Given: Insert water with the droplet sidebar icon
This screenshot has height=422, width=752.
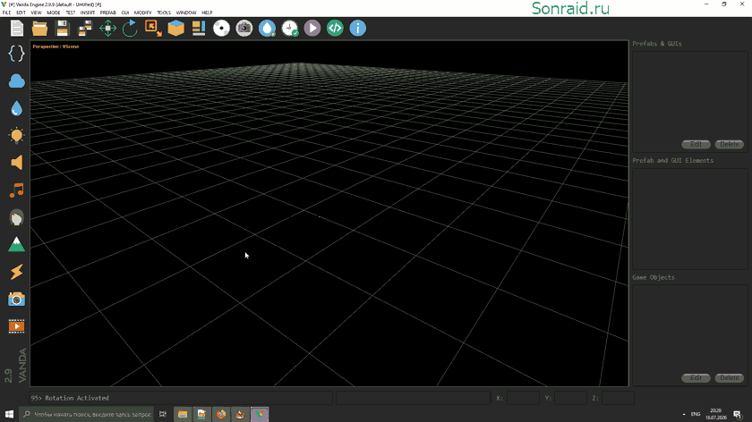Looking at the screenshot, I should [16, 108].
